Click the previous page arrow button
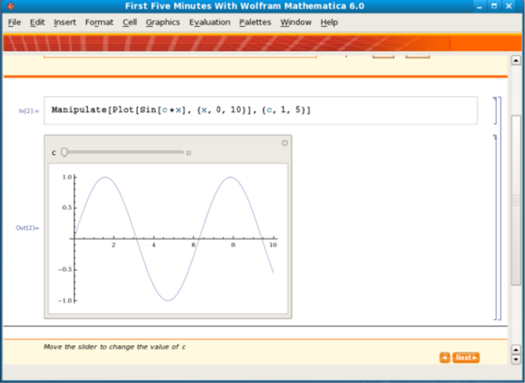This screenshot has width=525, height=383. 445,358
